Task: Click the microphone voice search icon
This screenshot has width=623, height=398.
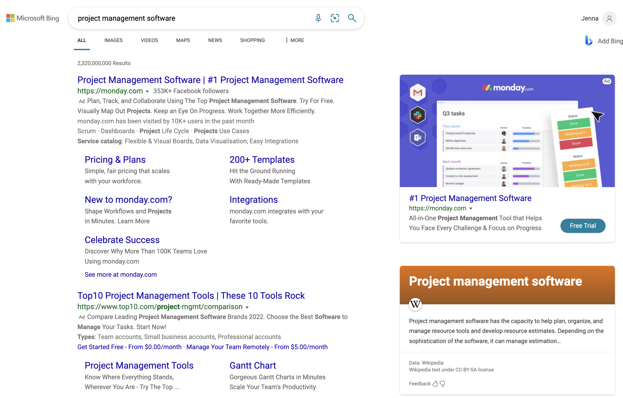Action: tap(318, 18)
